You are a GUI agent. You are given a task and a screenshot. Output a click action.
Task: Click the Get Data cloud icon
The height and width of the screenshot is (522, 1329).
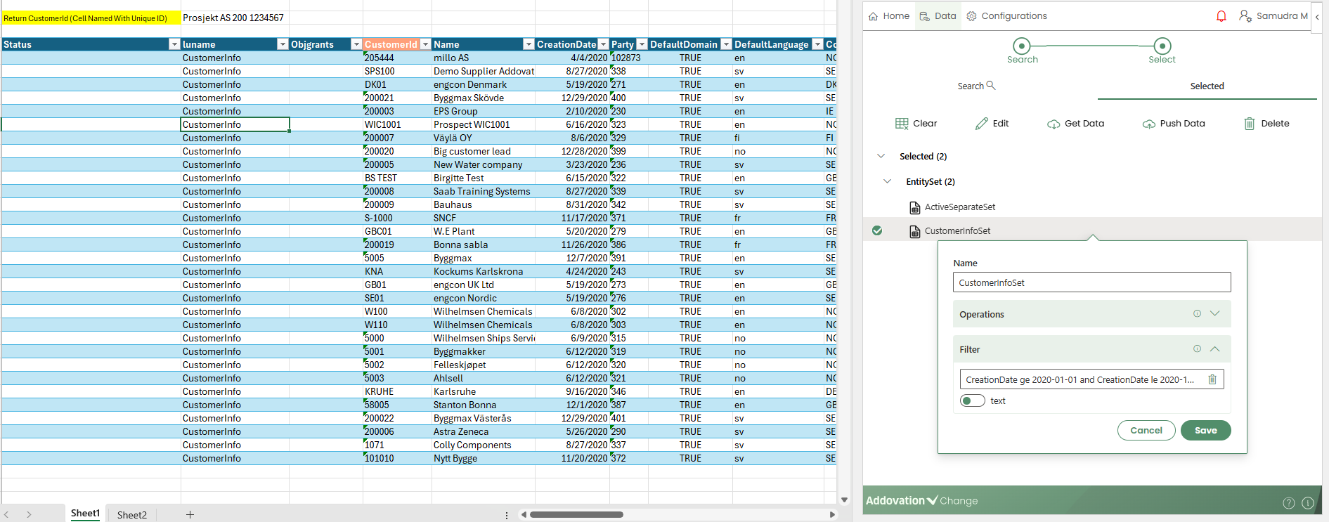1054,124
